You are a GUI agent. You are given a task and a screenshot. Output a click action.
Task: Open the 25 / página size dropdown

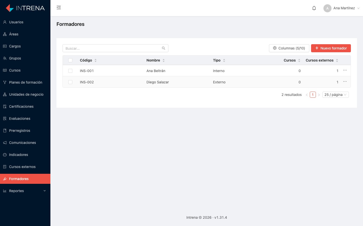point(336,95)
